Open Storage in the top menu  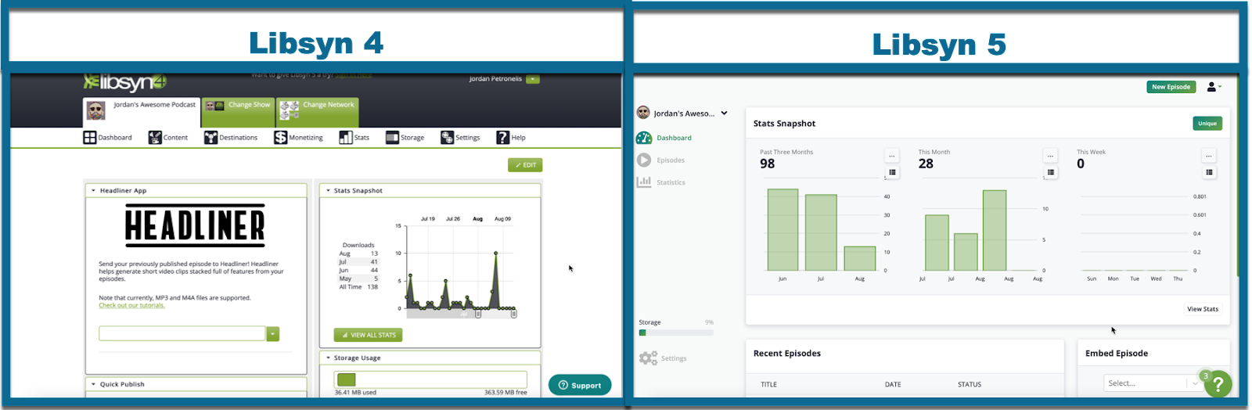(405, 138)
